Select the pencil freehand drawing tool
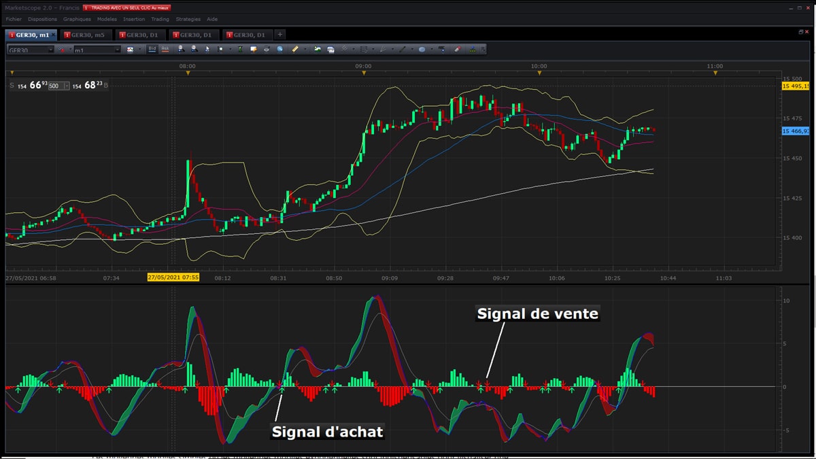The width and height of the screenshot is (816, 459). pyautogui.click(x=383, y=49)
